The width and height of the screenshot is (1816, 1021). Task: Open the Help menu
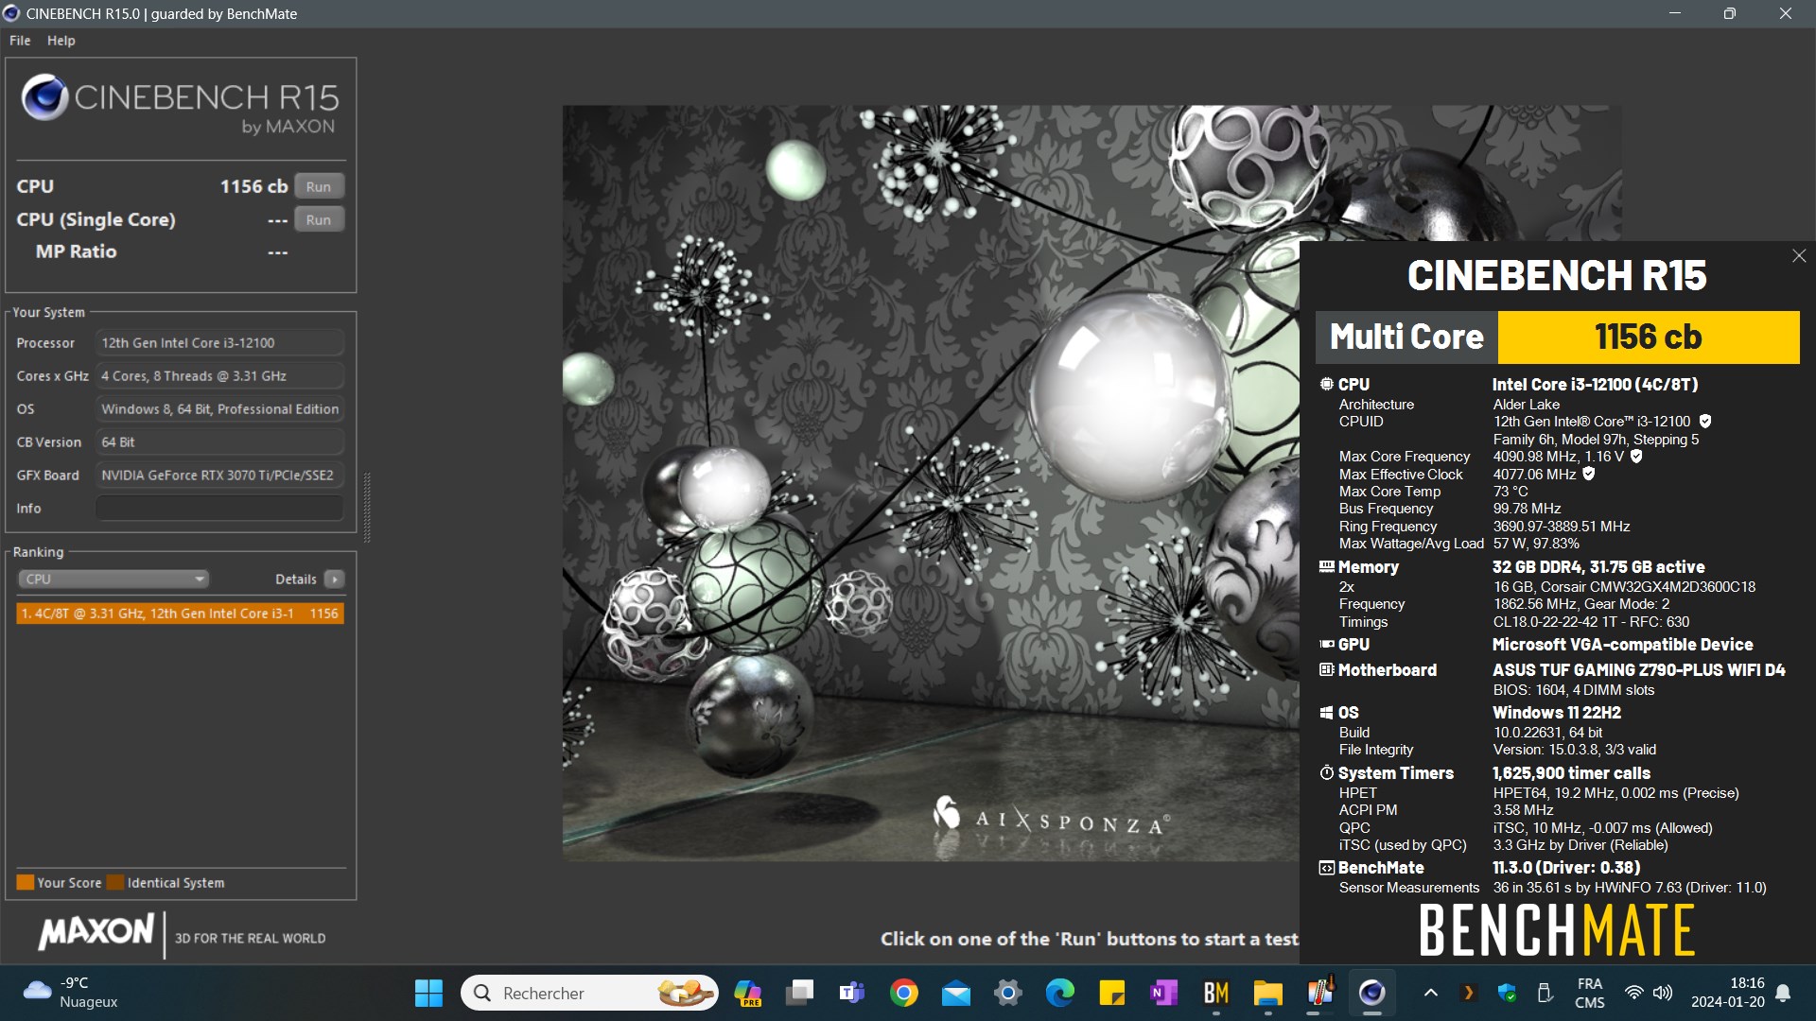pos(61,41)
